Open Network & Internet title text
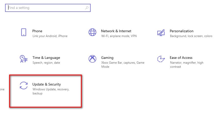221x120 pixels. coord(116,31)
